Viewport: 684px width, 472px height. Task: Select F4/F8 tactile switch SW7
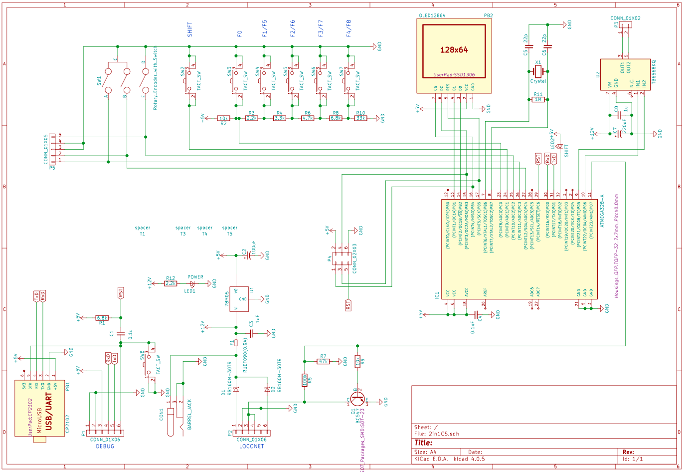347,80
